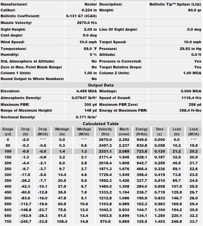Select altitude value 0.0 ft
The height and width of the screenshot is (226, 203).
(196, 55)
